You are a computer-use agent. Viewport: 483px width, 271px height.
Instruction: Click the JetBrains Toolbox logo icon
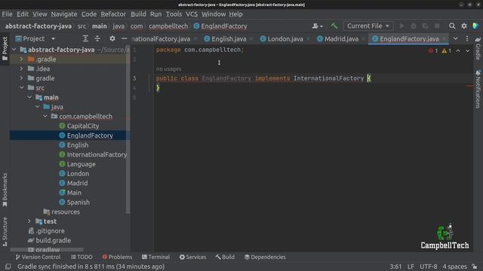(x=476, y=26)
